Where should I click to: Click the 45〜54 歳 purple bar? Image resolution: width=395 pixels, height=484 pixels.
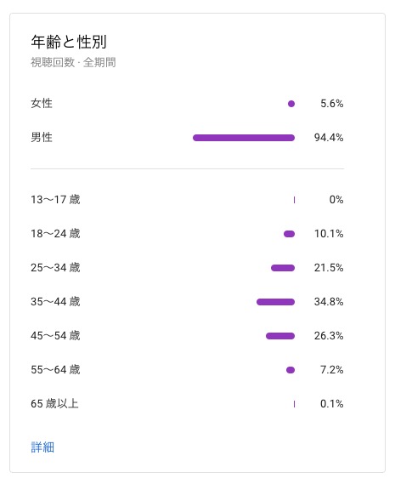[280, 336]
